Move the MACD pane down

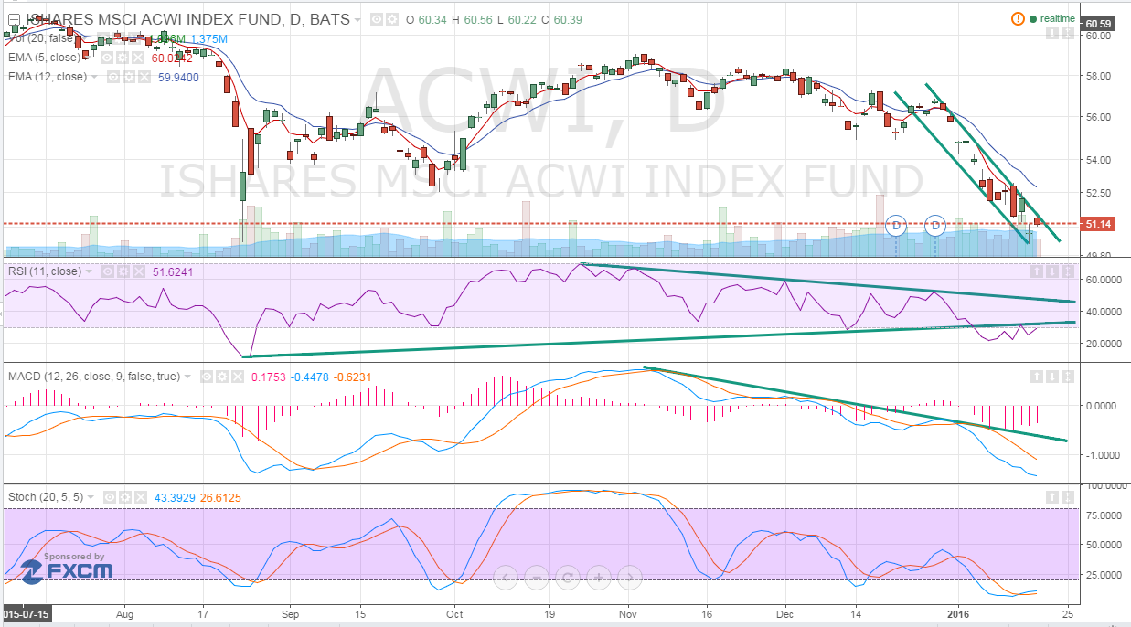[1052, 377]
